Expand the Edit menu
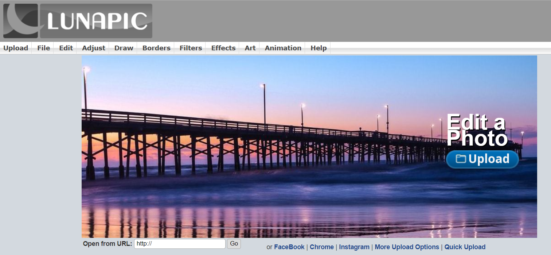The height and width of the screenshot is (255, 551). click(66, 48)
